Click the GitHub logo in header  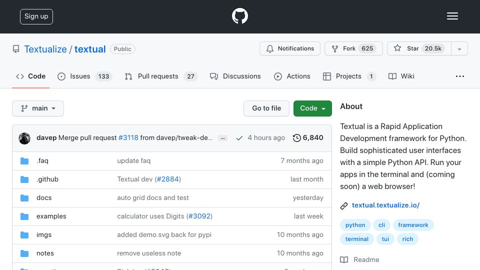(x=239, y=16)
